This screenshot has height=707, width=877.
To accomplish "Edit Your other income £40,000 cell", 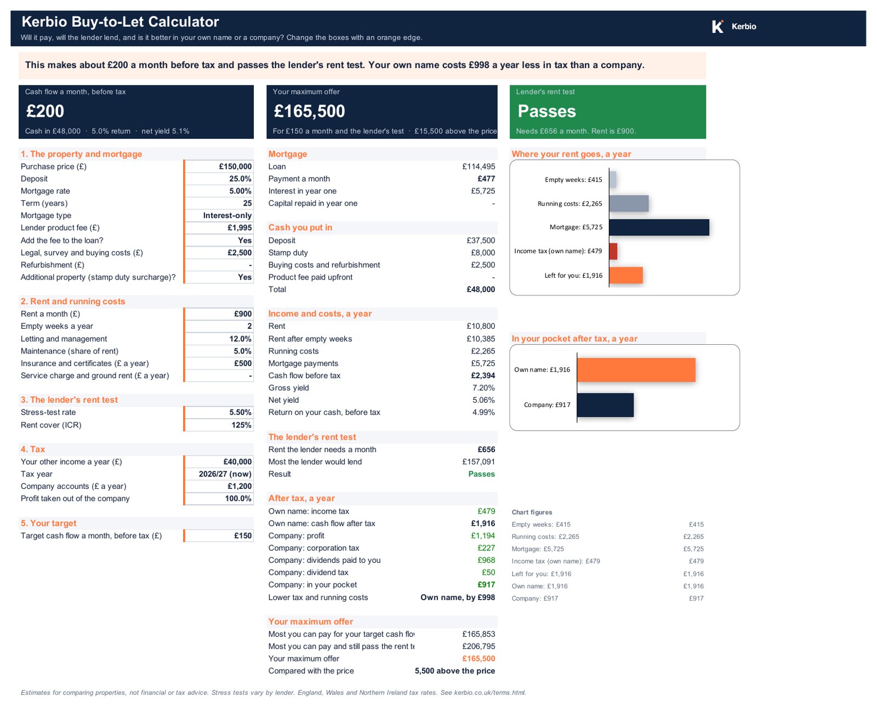I will point(219,462).
